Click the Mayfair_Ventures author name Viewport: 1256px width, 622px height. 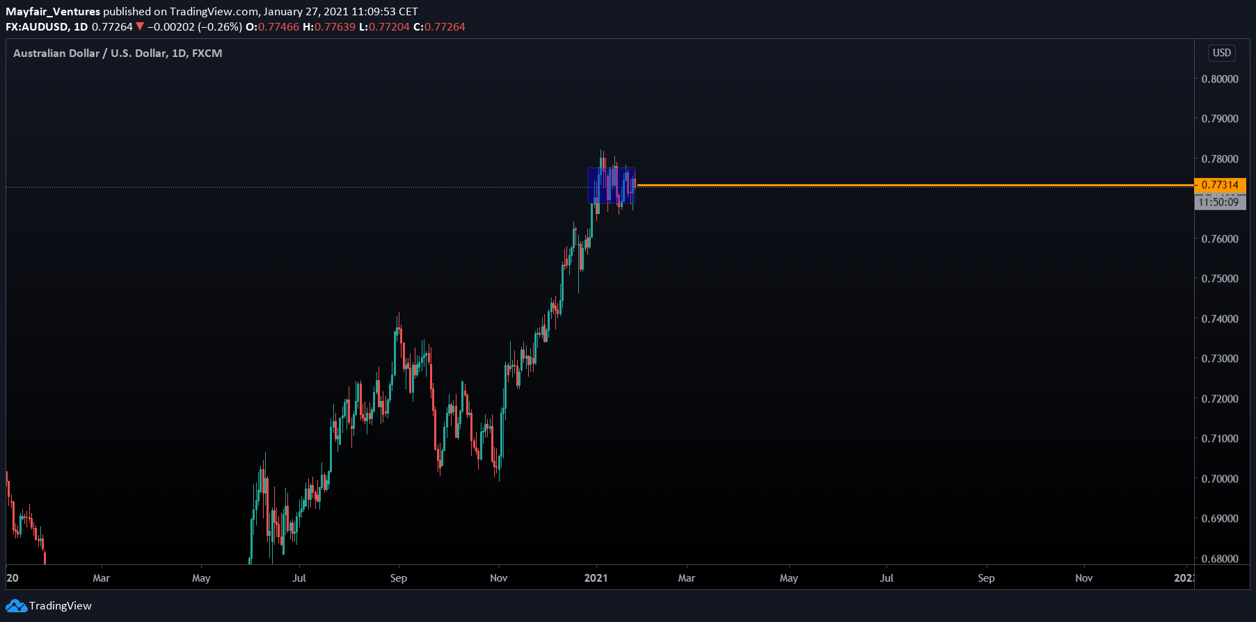tap(53, 12)
